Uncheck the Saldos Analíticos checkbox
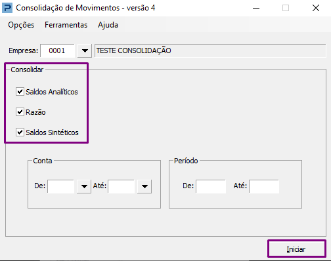 click(x=20, y=92)
